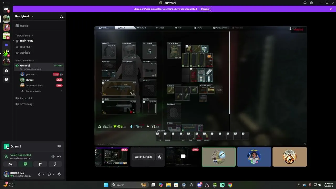The image size is (336, 189).
Task: Click the Add a Server plus icon
Action: [x=6, y=71]
